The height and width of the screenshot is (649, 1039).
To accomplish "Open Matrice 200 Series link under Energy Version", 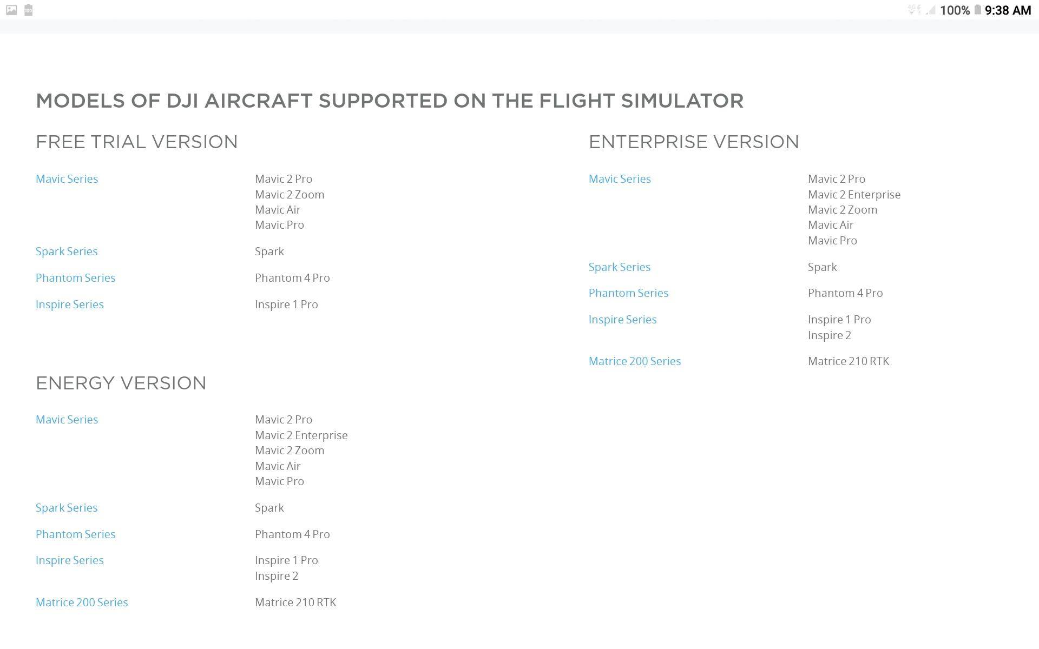I will [x=82, y=602].
